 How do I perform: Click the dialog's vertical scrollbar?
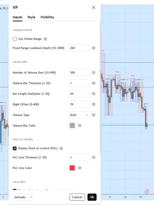coord(100,87)
